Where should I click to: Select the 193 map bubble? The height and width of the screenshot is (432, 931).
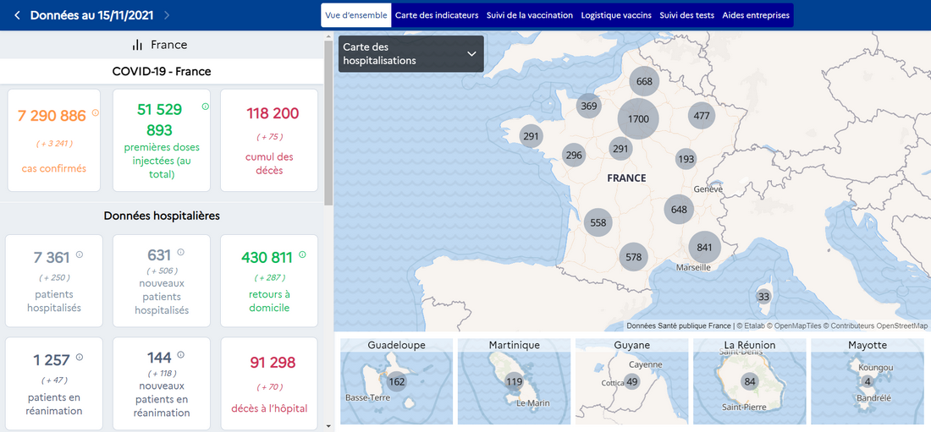(686, 159)
